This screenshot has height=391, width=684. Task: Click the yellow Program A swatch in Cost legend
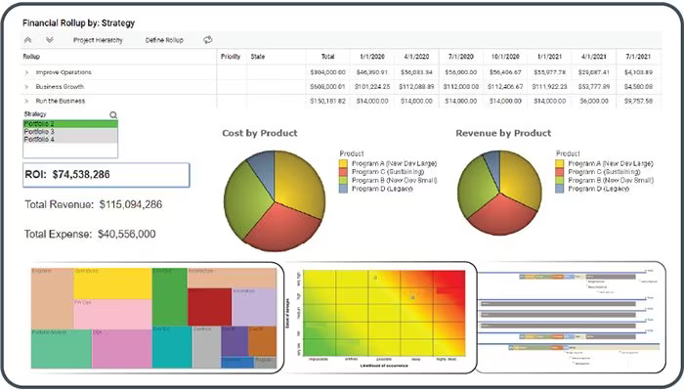343,163
